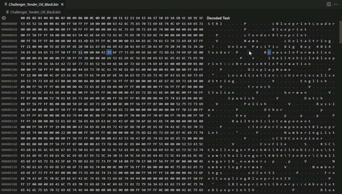Image resolution: width=342 pixels, height=194 pixels.
Task: Select the Challenger_Tender_Oil_Black.bin editor tab
Action: click(33, 4)
